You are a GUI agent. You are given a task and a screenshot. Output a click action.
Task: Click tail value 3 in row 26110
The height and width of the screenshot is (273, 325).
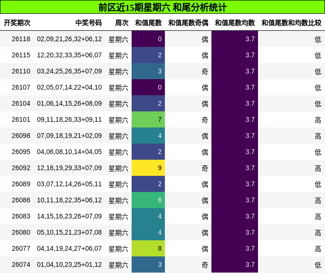(148, 71)
